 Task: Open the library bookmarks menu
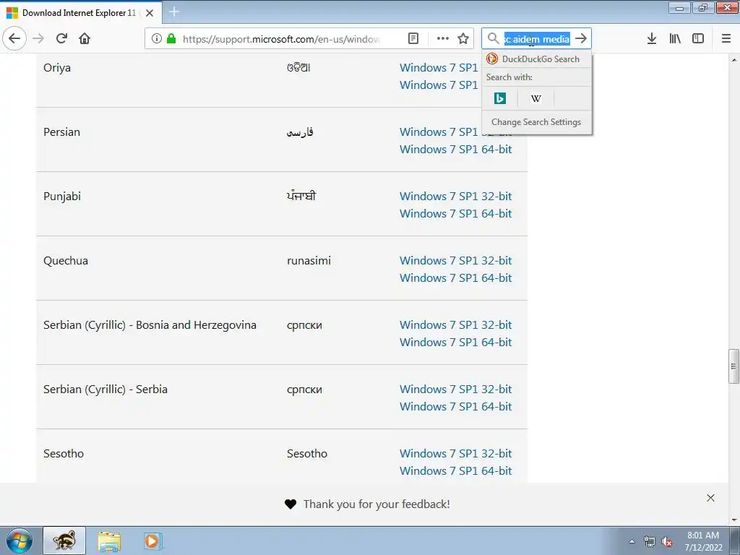675,38
